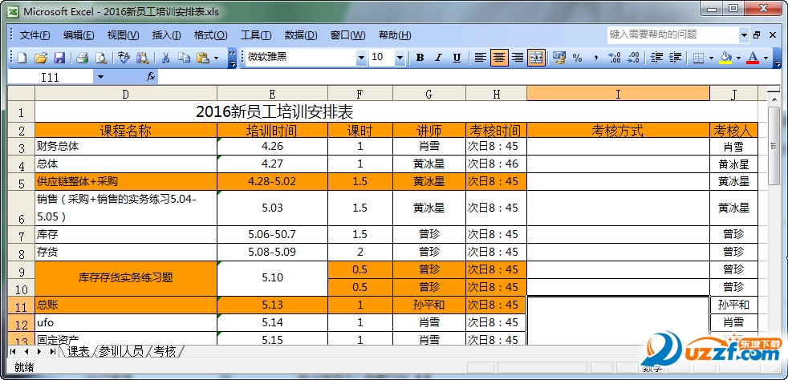Apply yellow fill color bucket
788x380 pixels.
pos(725,58)
